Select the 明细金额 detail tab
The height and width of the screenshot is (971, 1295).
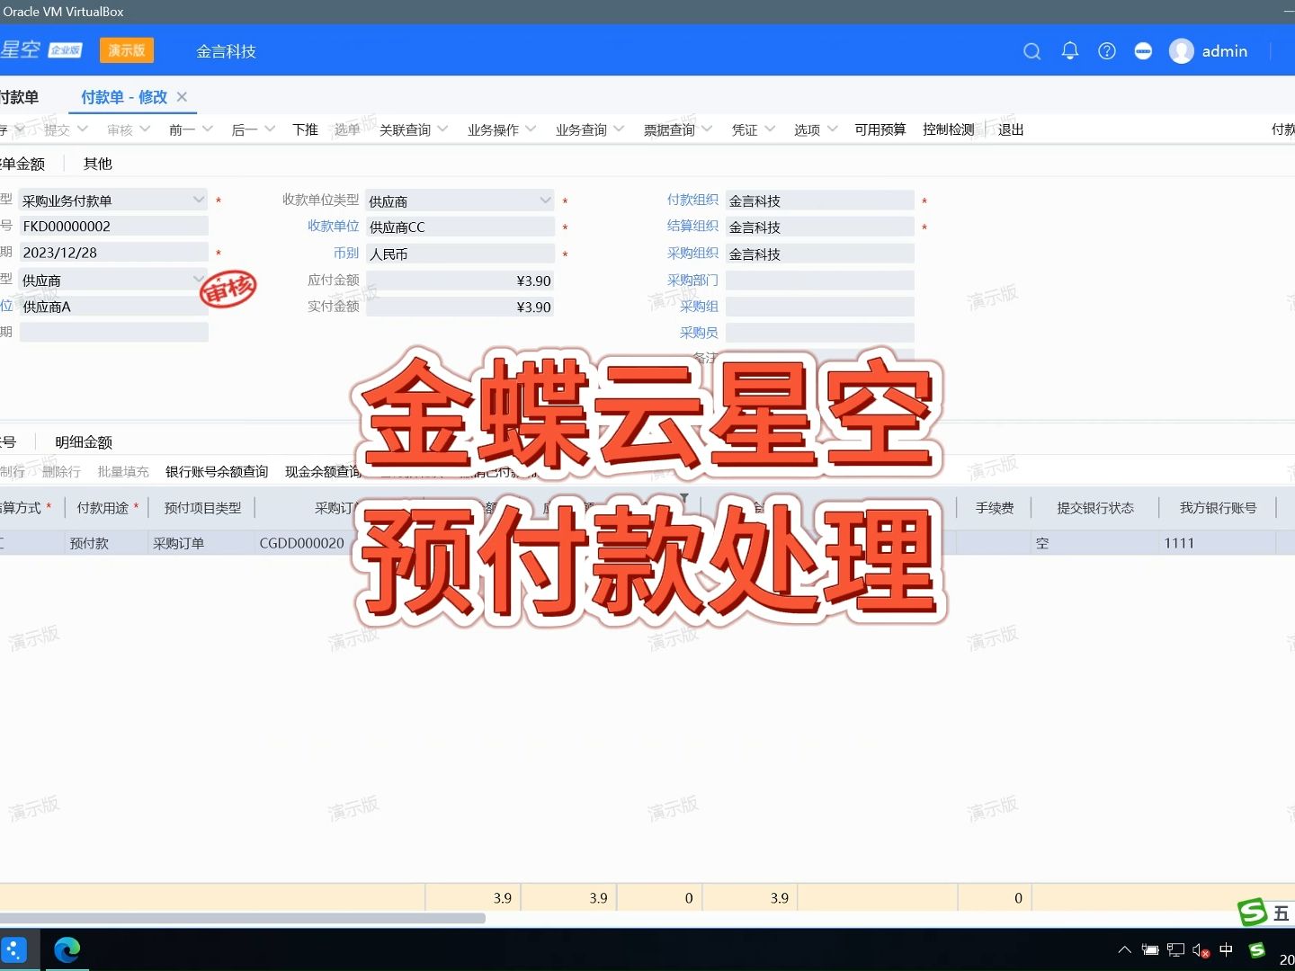tap(84, 442)
